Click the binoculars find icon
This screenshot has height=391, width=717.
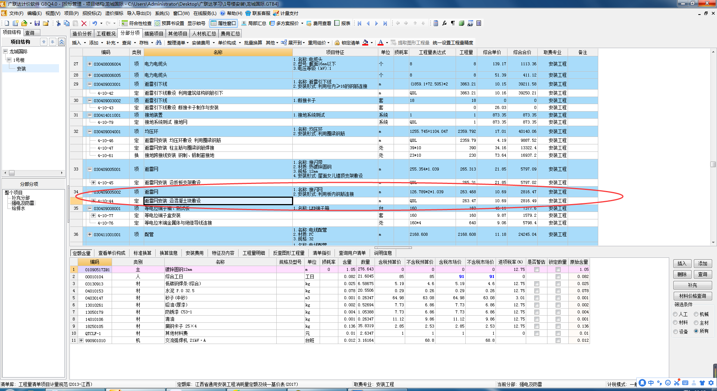(159, 43)
